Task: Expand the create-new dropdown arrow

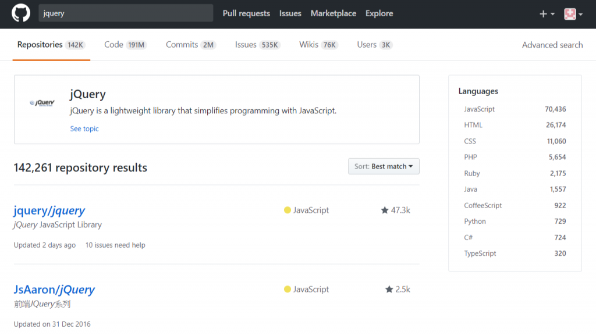Action: pos(553,14)
